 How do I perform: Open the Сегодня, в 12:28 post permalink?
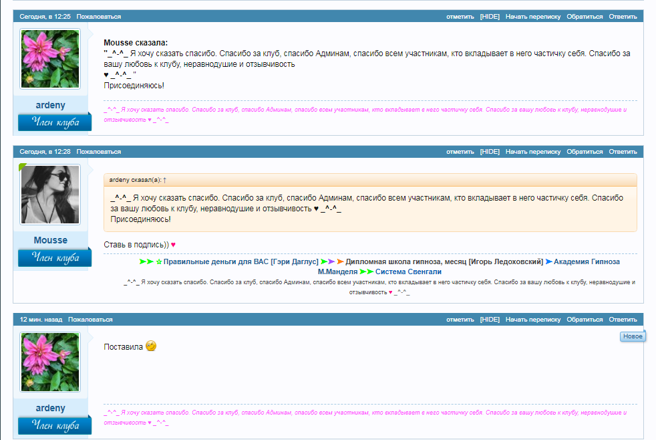45,152
